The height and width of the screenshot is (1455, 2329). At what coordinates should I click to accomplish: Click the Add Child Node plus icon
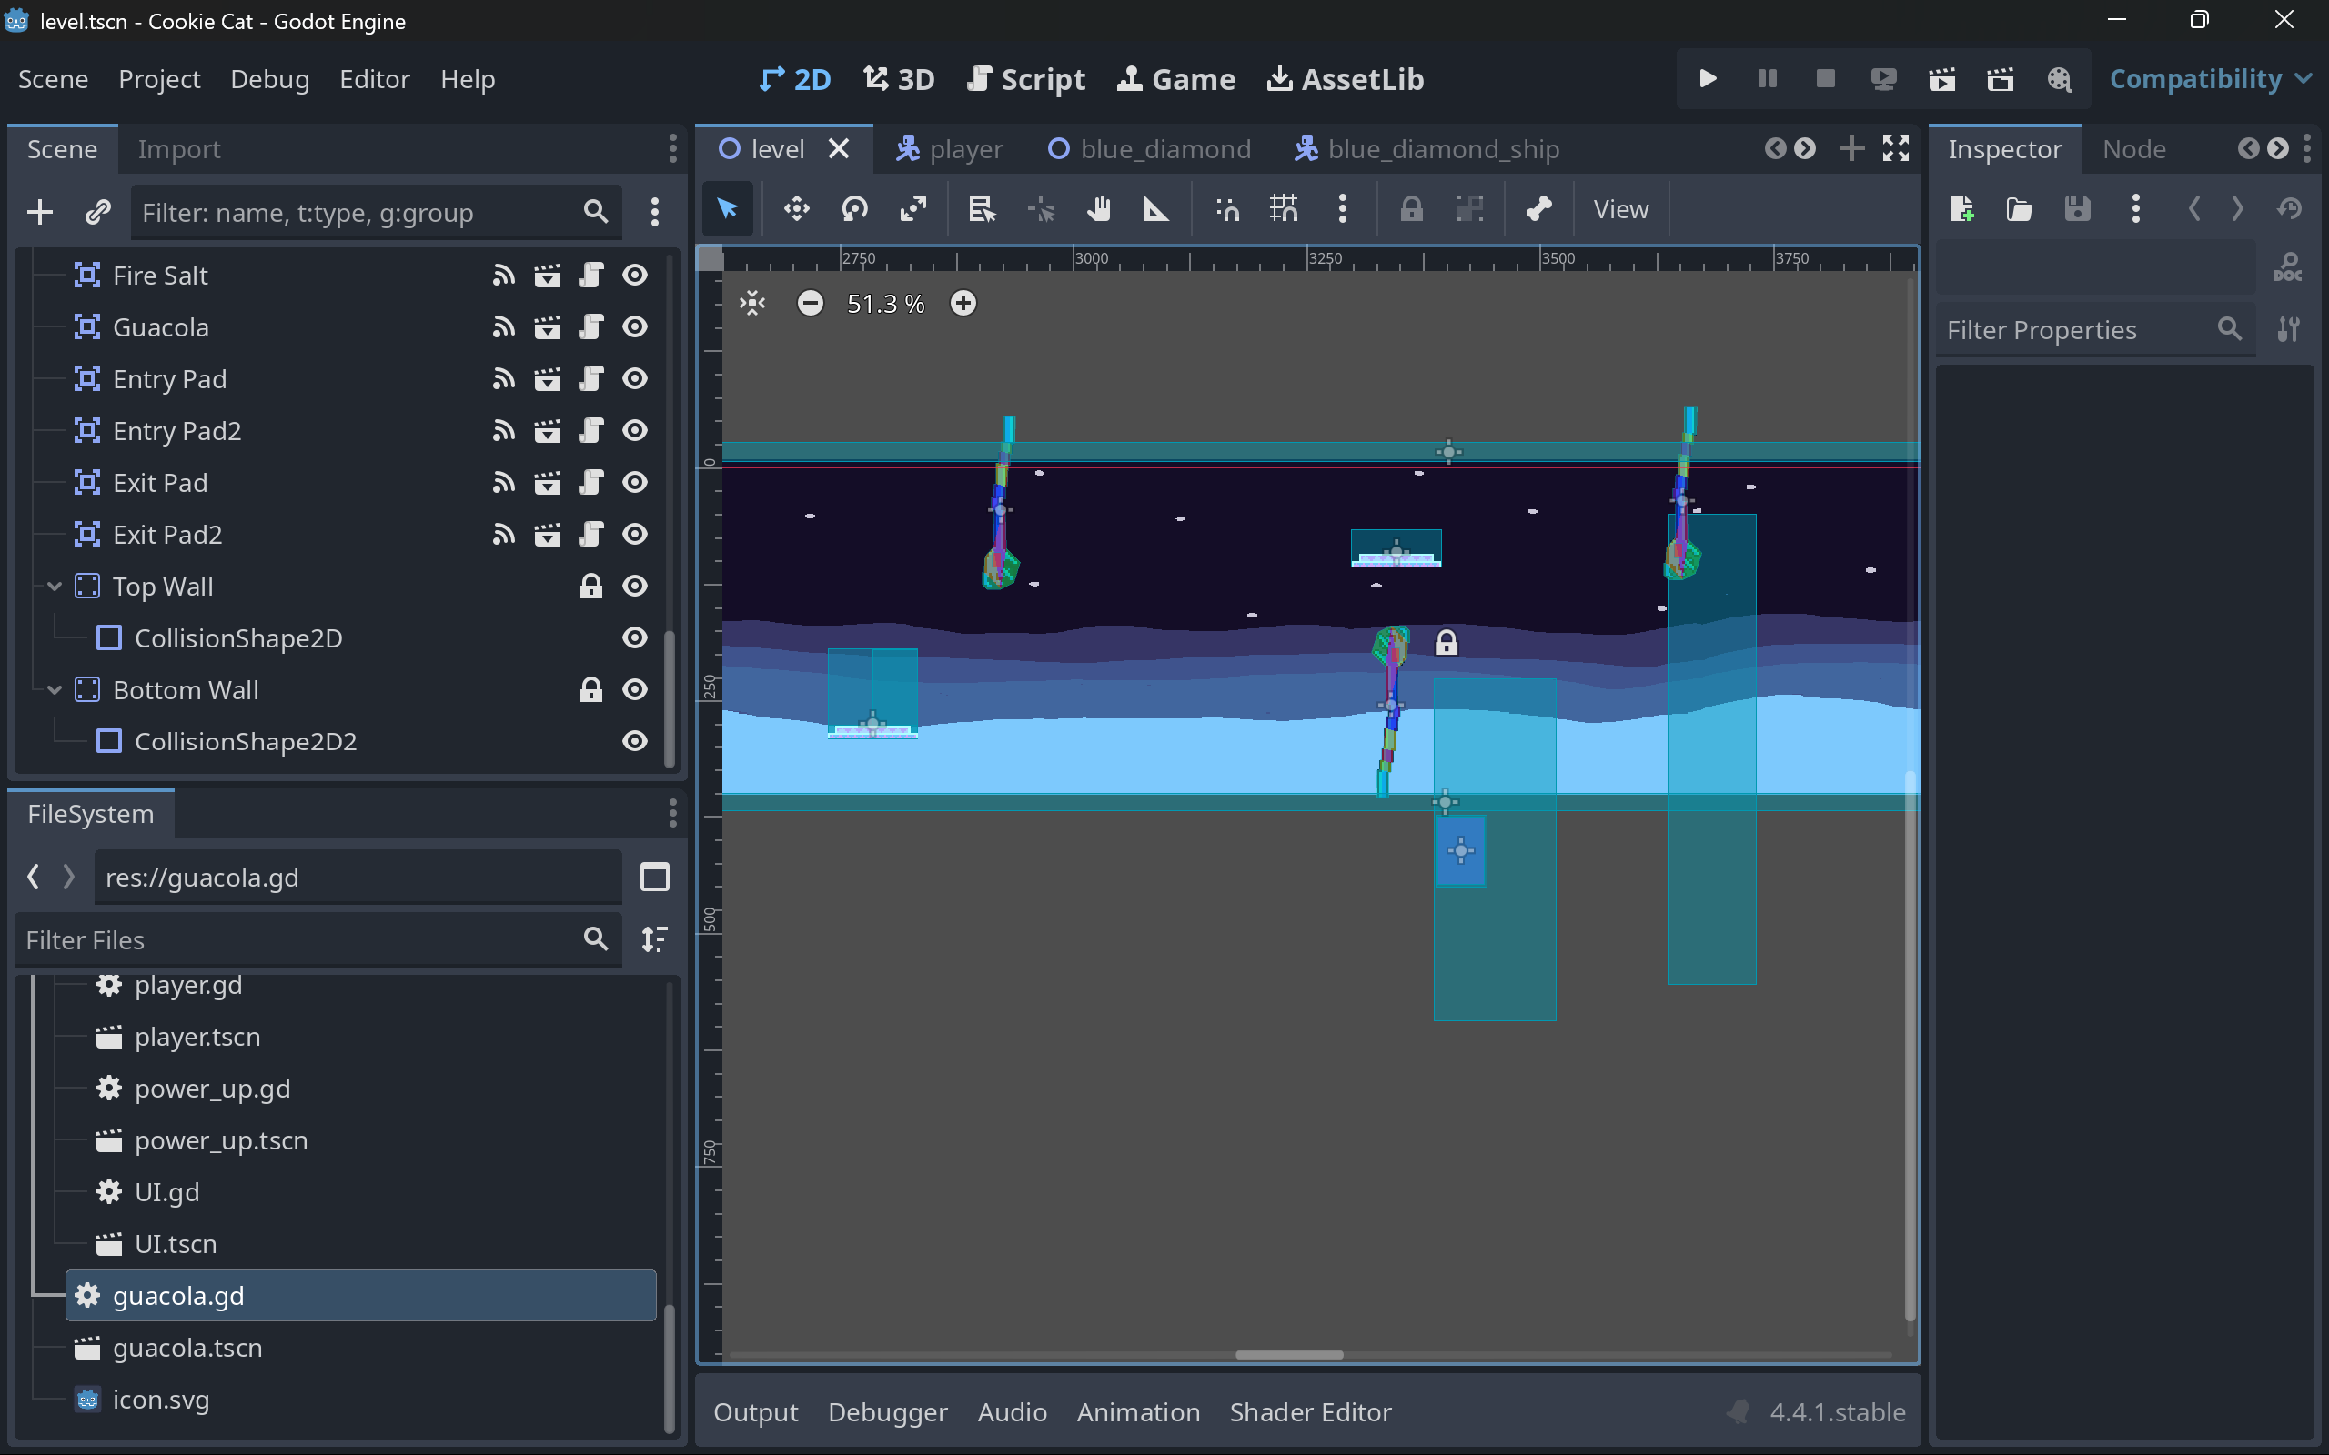pyautogui.click(x=39, y=212)
